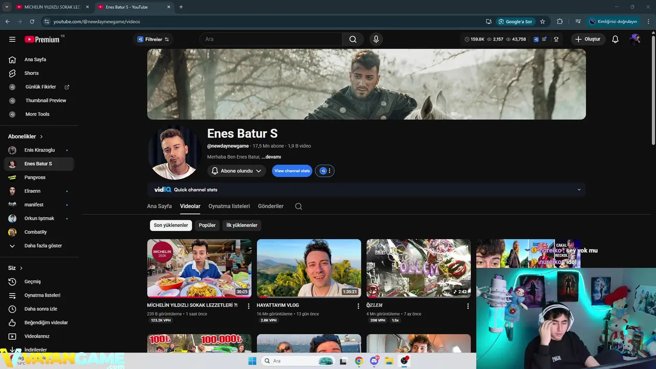Image resolution: width=656 pixels, height=369 pixels.
Task: Click Kimliğinizi doğrulayın profile button
Action: point(613,22)
